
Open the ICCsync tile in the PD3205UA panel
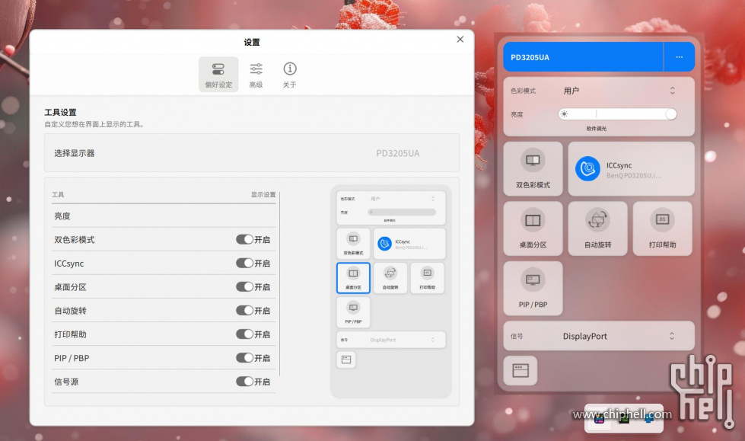[x=631, y=169]
